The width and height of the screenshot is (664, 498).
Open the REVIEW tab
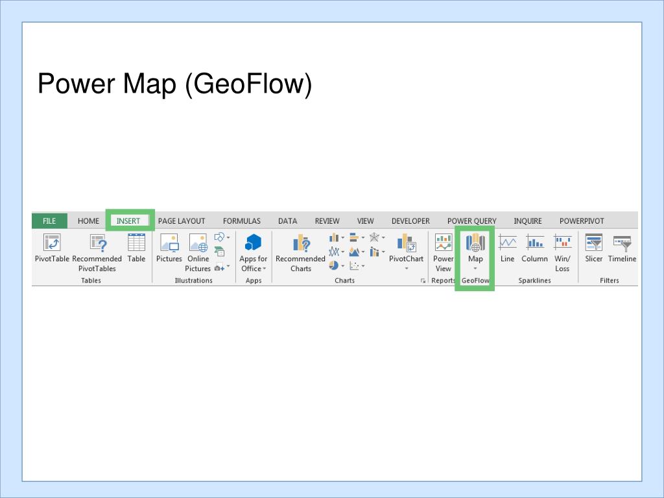point(327,221)
